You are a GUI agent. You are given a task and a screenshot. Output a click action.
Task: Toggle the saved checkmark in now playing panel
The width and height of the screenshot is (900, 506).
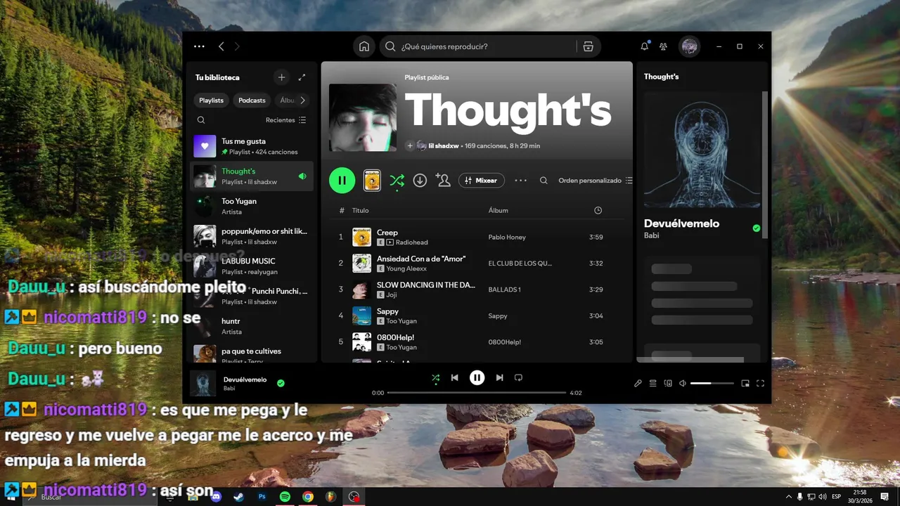(757, 228)
